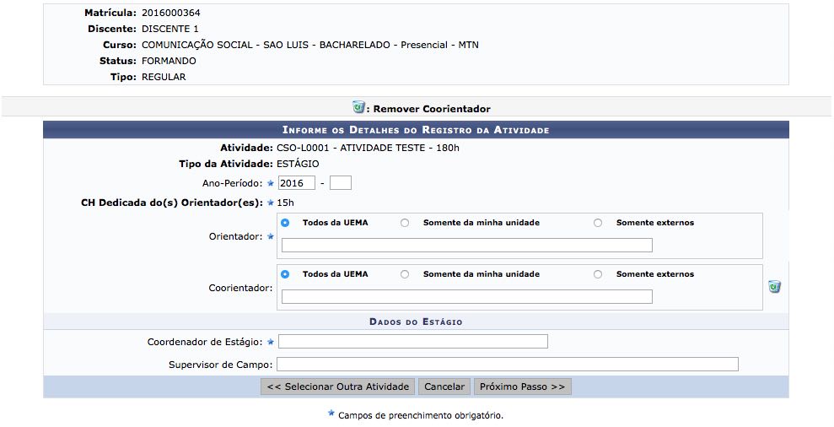Click the Supervisor de Campo text field
The image size is (834, 427).
(x=507, y=365)
